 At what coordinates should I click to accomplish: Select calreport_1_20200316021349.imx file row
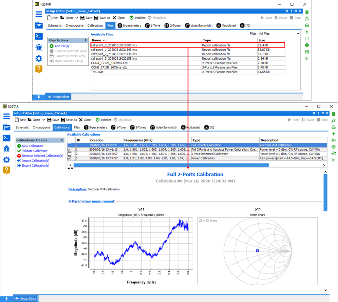coord(188,50)
